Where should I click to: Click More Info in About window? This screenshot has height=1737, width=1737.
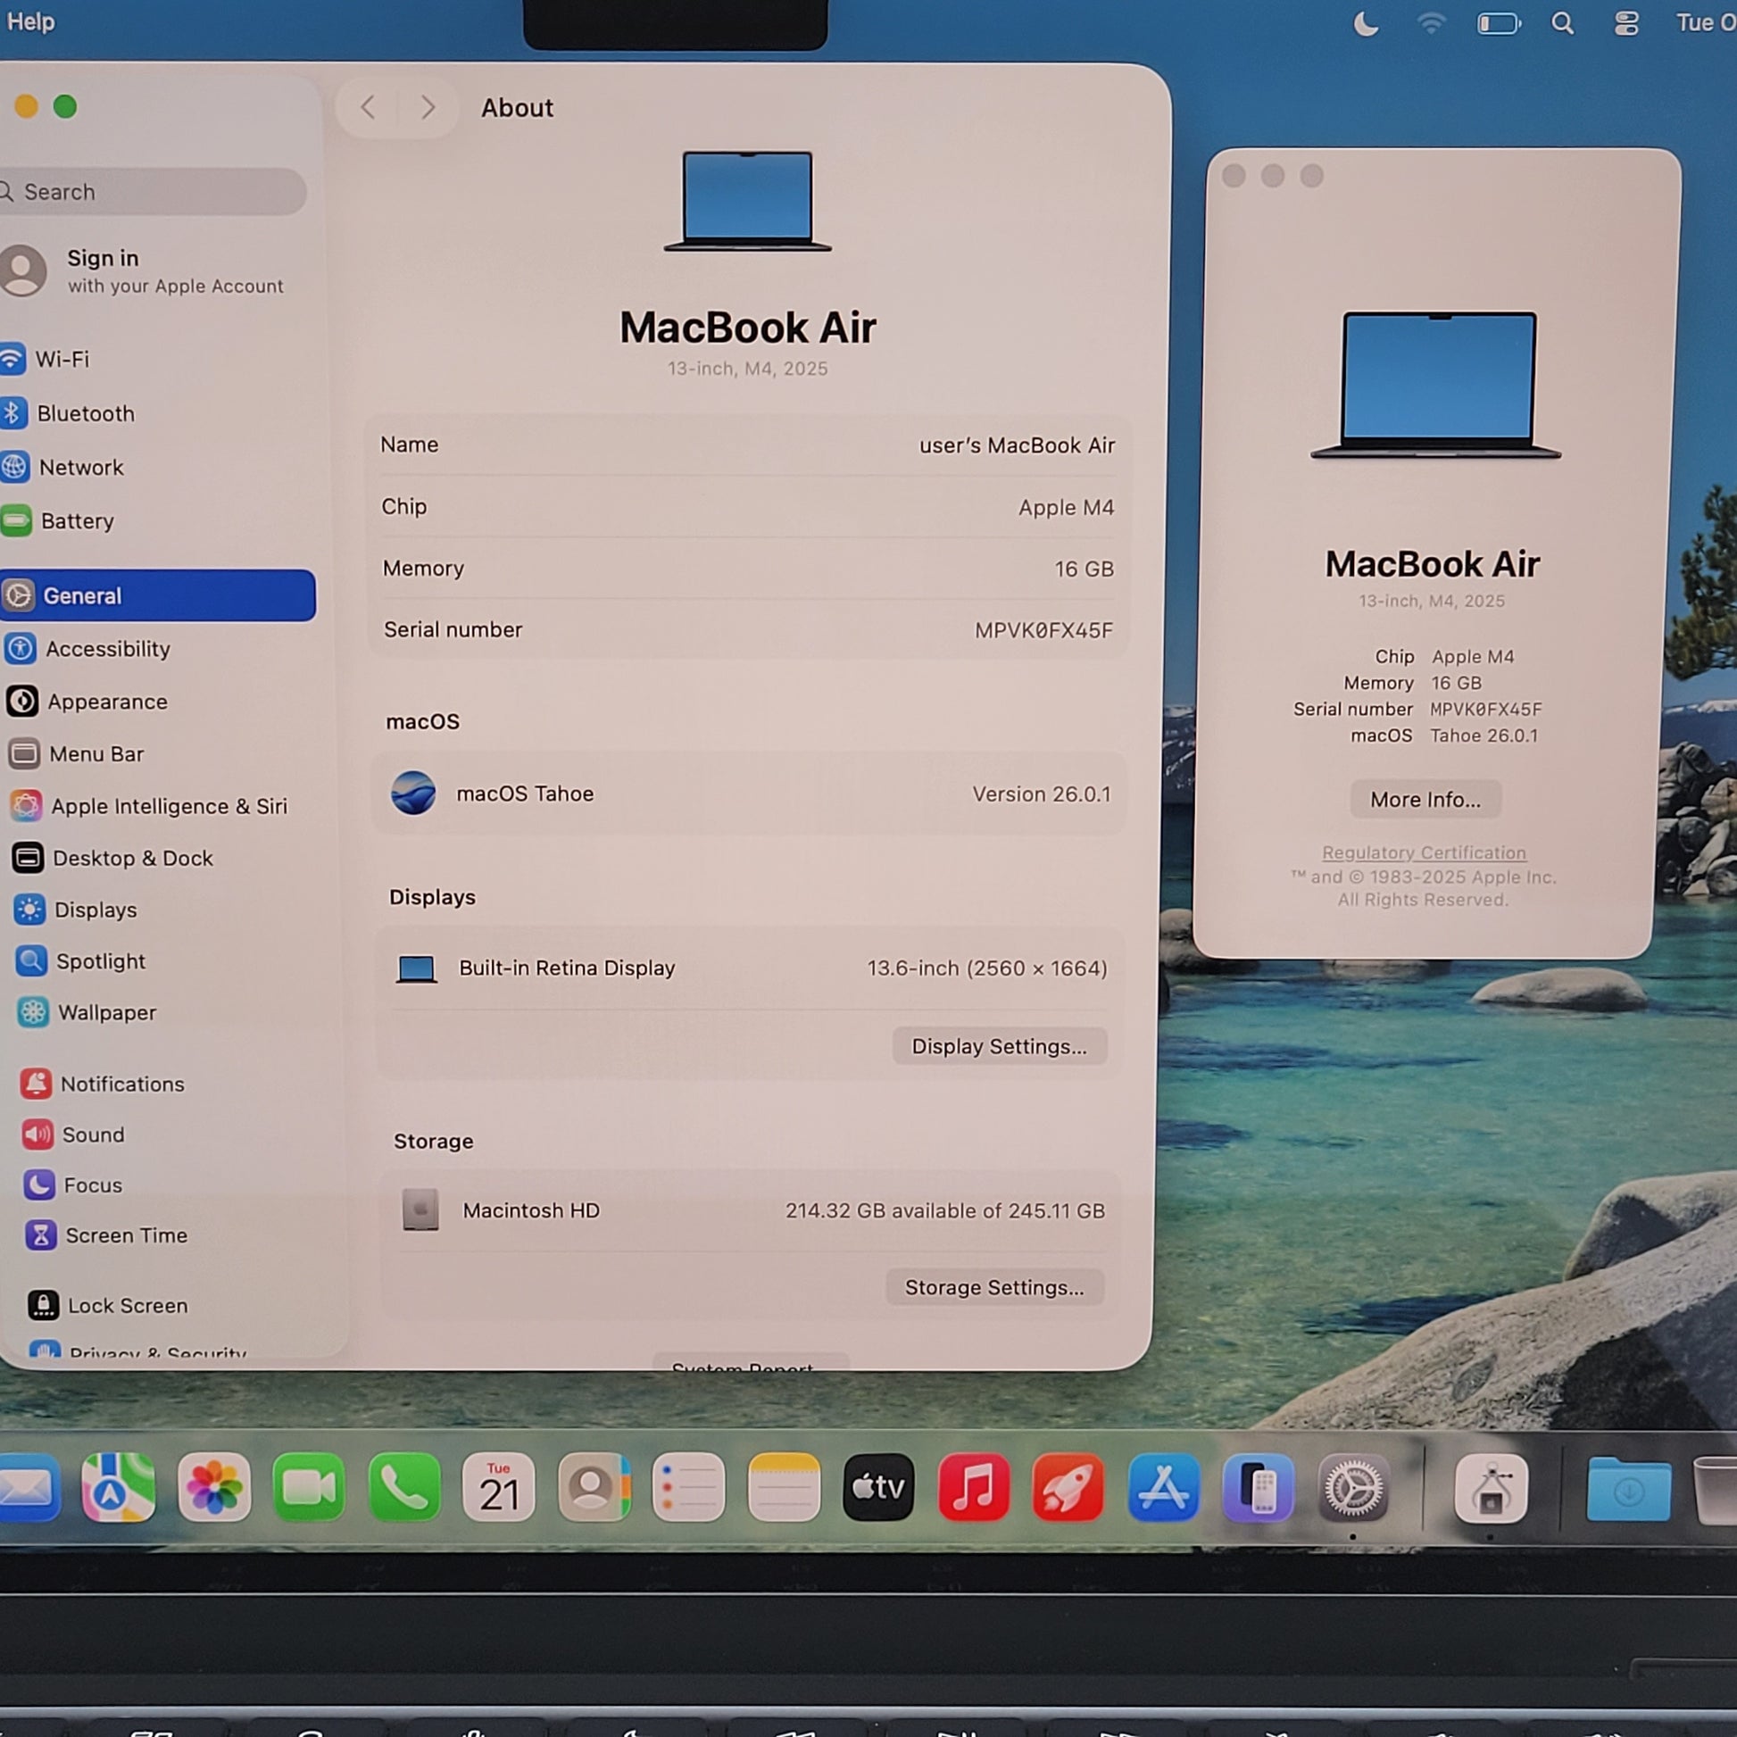click(x=1425, y=799)
